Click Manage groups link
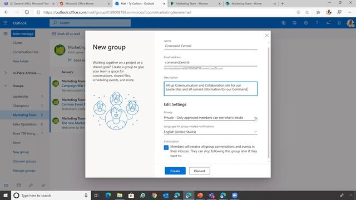The height and width of the screenshot is (200, 356). pyautogui.click(x=24, y=171)
